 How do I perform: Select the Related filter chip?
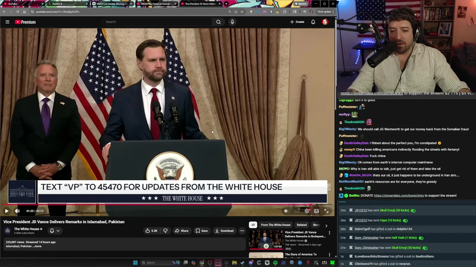coord(302,225)
